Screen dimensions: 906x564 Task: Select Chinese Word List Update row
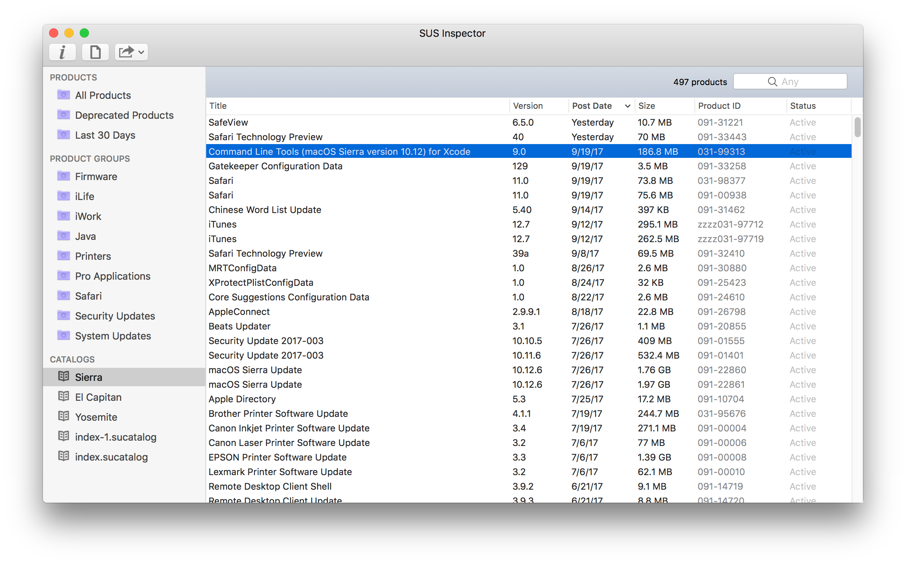[x=528, y=210]
